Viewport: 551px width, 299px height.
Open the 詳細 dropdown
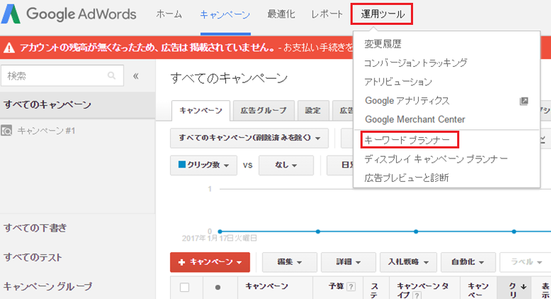[x=348, y=262]
